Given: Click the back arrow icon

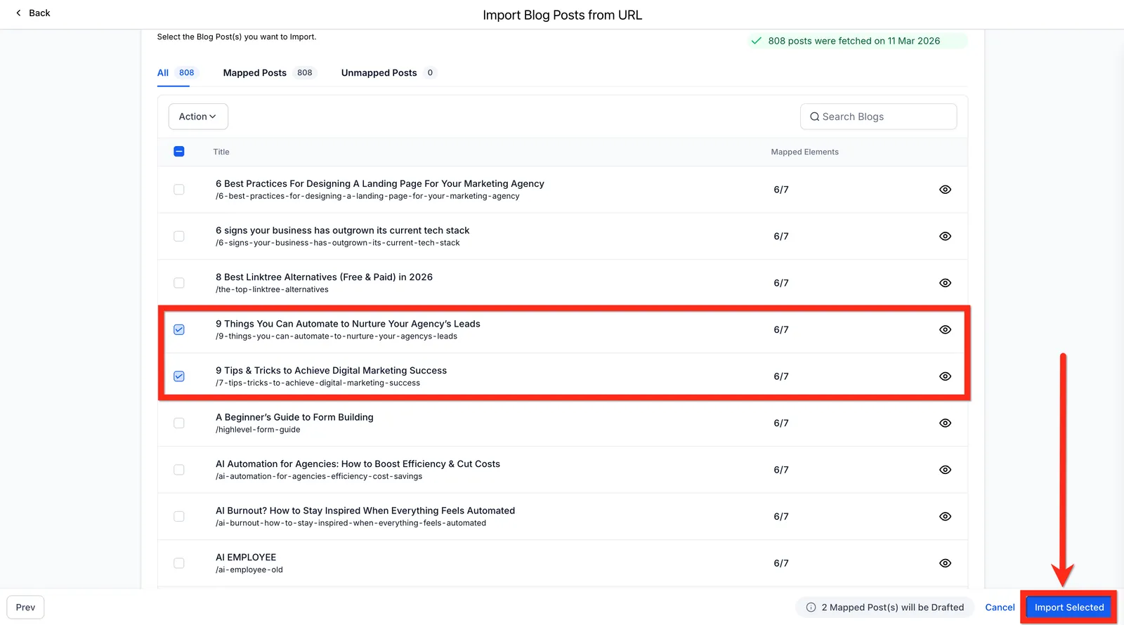Looking at the screenshot, I should click(x=18, y=13).
